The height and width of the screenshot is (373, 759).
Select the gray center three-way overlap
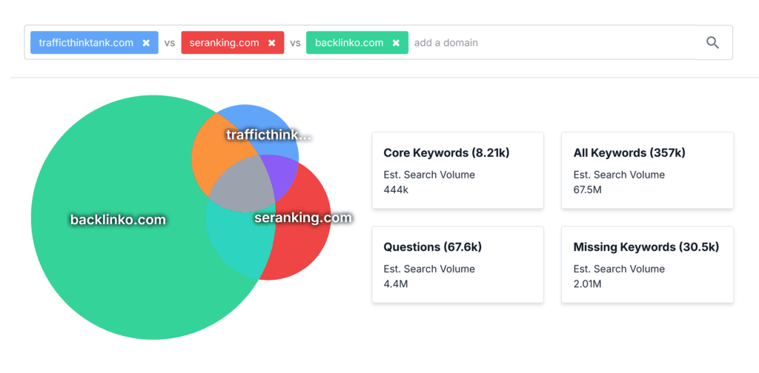tap(241, 185)
